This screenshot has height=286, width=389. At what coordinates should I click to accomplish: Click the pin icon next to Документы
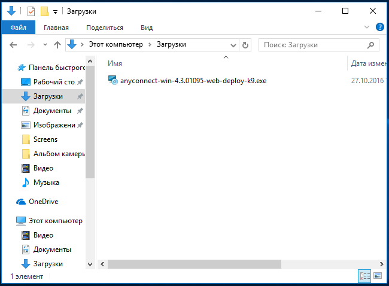pyautogui.click(x=80, y=111)
